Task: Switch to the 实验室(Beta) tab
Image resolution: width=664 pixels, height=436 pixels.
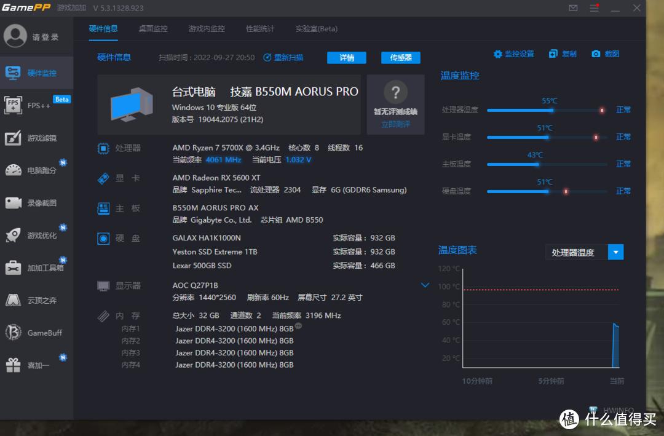Action: 317,29
